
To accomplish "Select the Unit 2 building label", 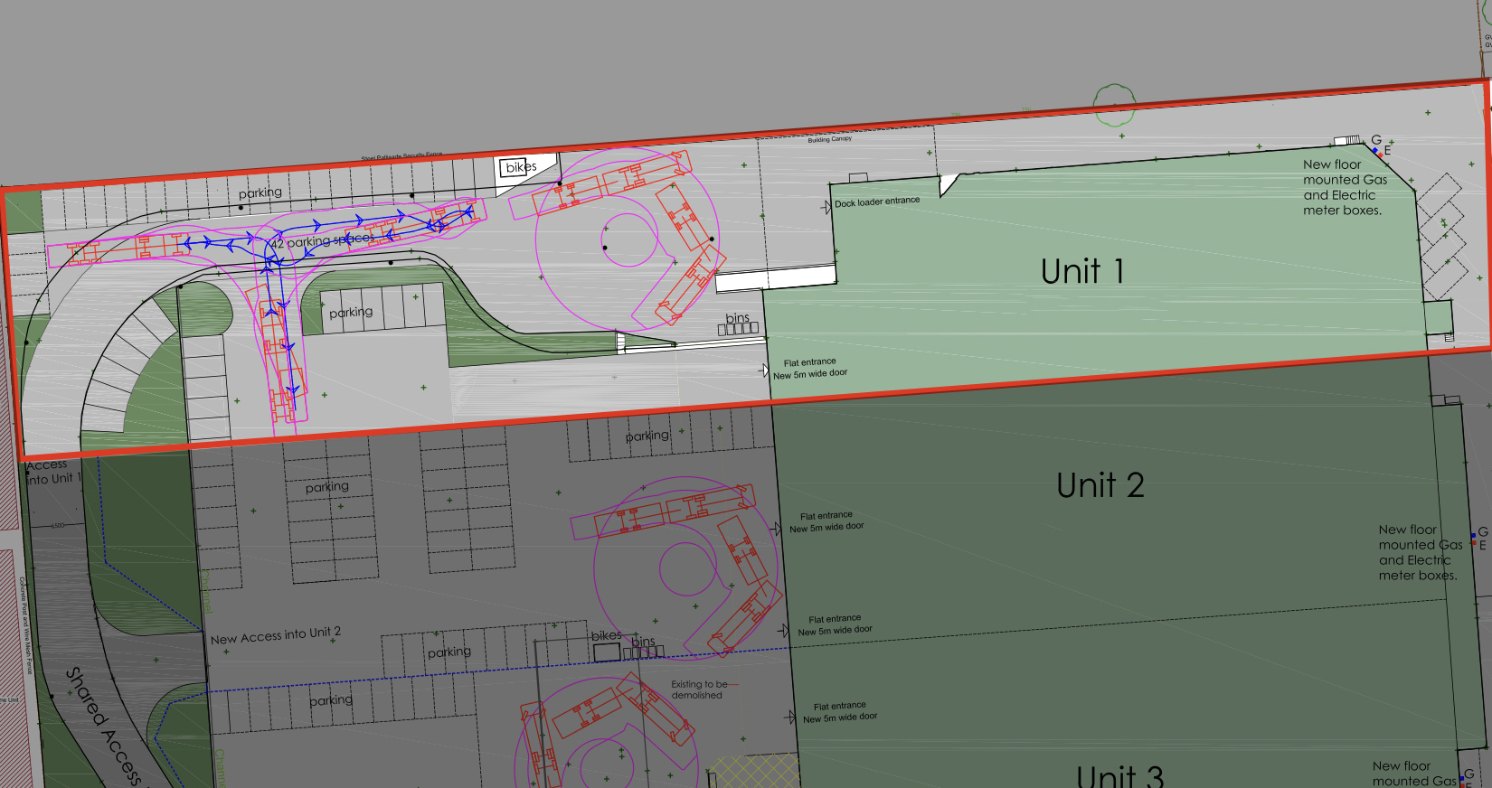I will tap(1100, 485).
